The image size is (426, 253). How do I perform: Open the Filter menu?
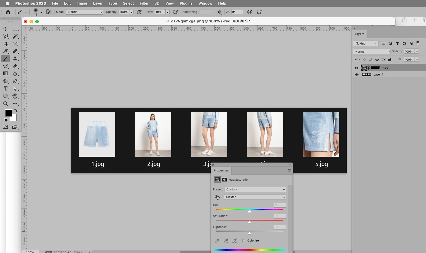click(x=144, y=3)
